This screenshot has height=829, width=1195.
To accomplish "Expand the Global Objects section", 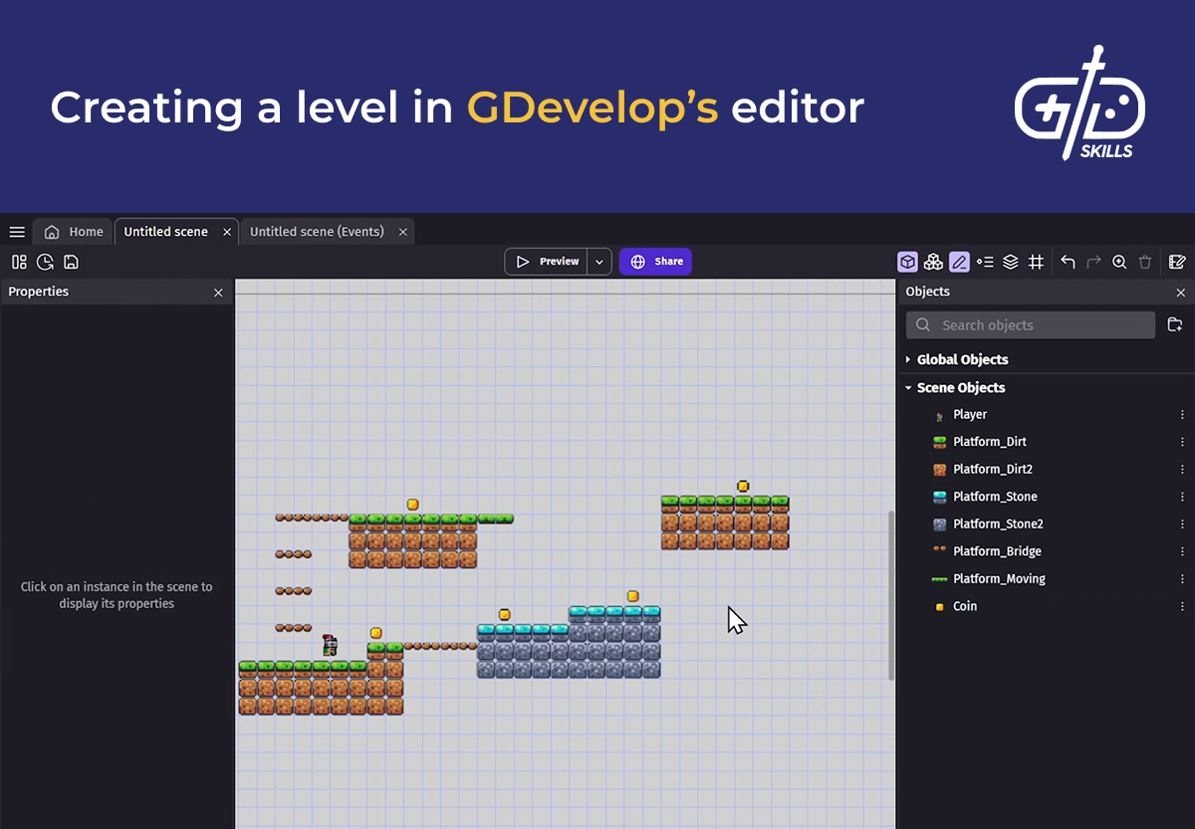I will pos(909,359).
